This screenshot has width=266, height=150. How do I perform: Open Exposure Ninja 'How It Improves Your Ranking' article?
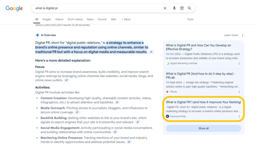(x=203, y=102)
